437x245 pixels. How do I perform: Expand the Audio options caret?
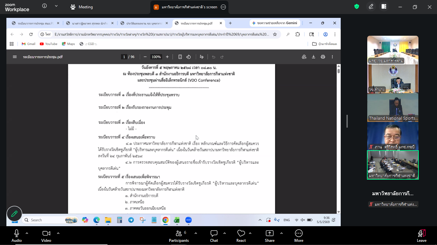click(27, 233)
